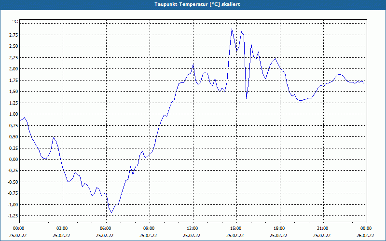Click the 12:00 time axis label

point(193,228)
